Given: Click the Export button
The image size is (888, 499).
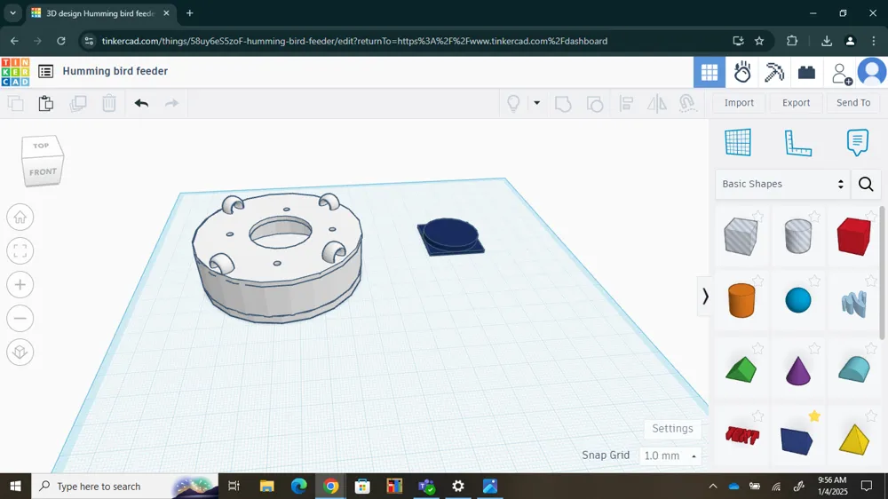Looking at the screenshot, I should [x=796, y=103].
